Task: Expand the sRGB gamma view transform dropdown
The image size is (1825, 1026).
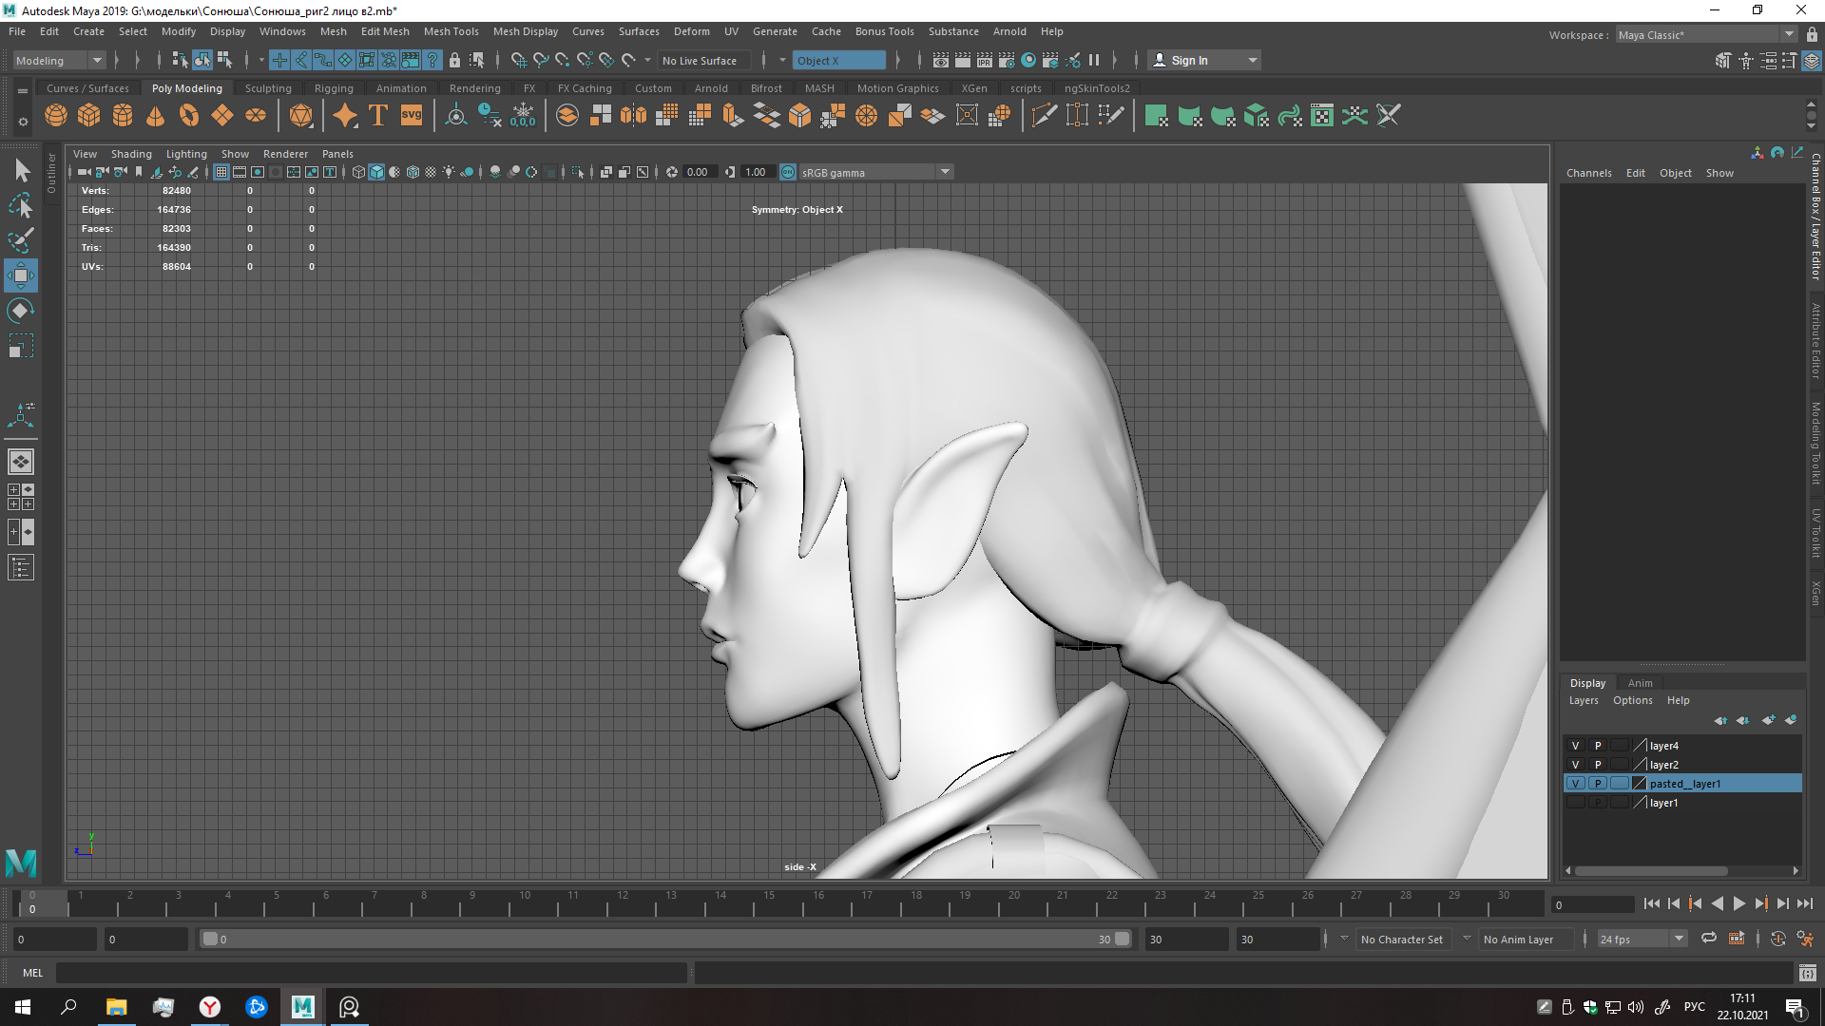Action: [x=945, y=172]
